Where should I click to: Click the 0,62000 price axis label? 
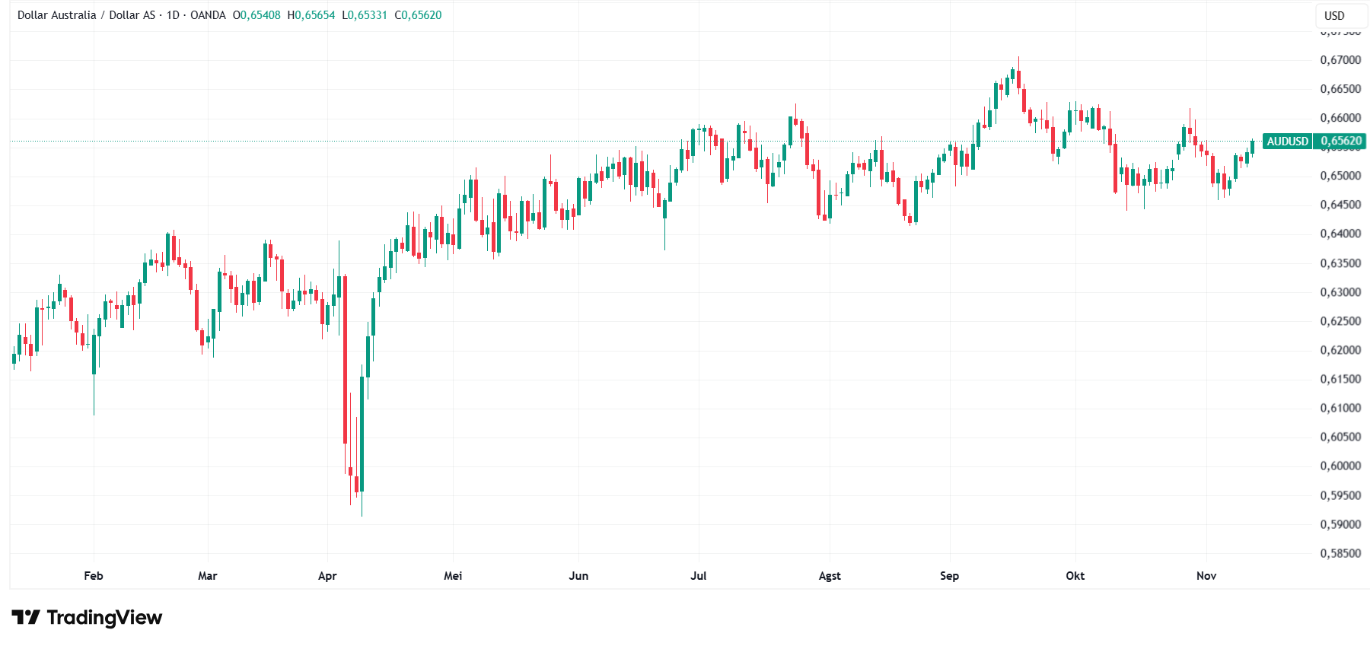[1340, 350]
